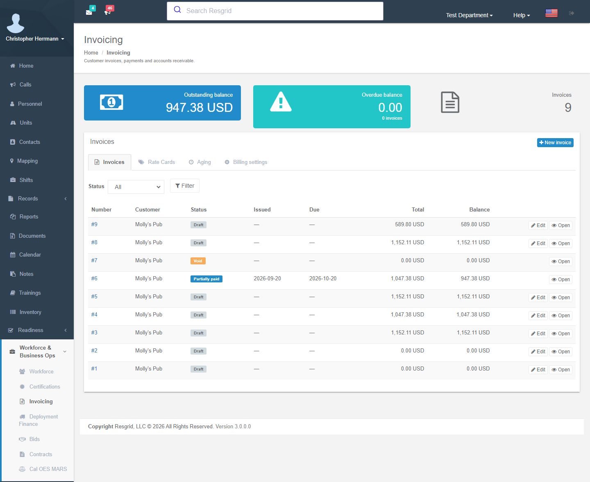
Task: Click the 947.38 USD outstanding balance value
Action: [x=199, y=107]
